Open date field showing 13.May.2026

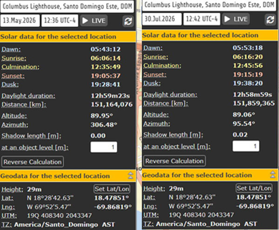coord(20,20)
